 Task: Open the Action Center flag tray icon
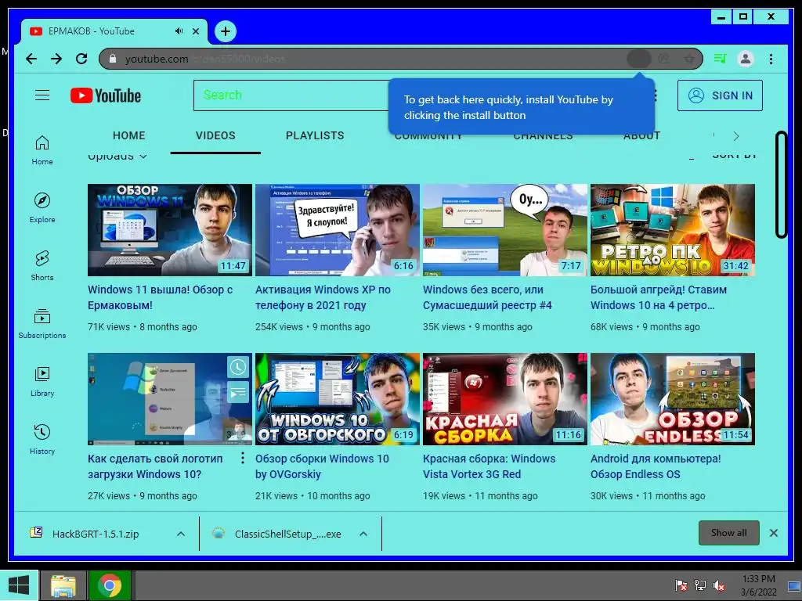coord(681,585)
